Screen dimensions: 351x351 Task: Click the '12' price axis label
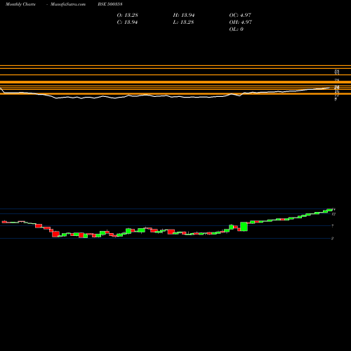pyautogui.click(x=334, y=214)
